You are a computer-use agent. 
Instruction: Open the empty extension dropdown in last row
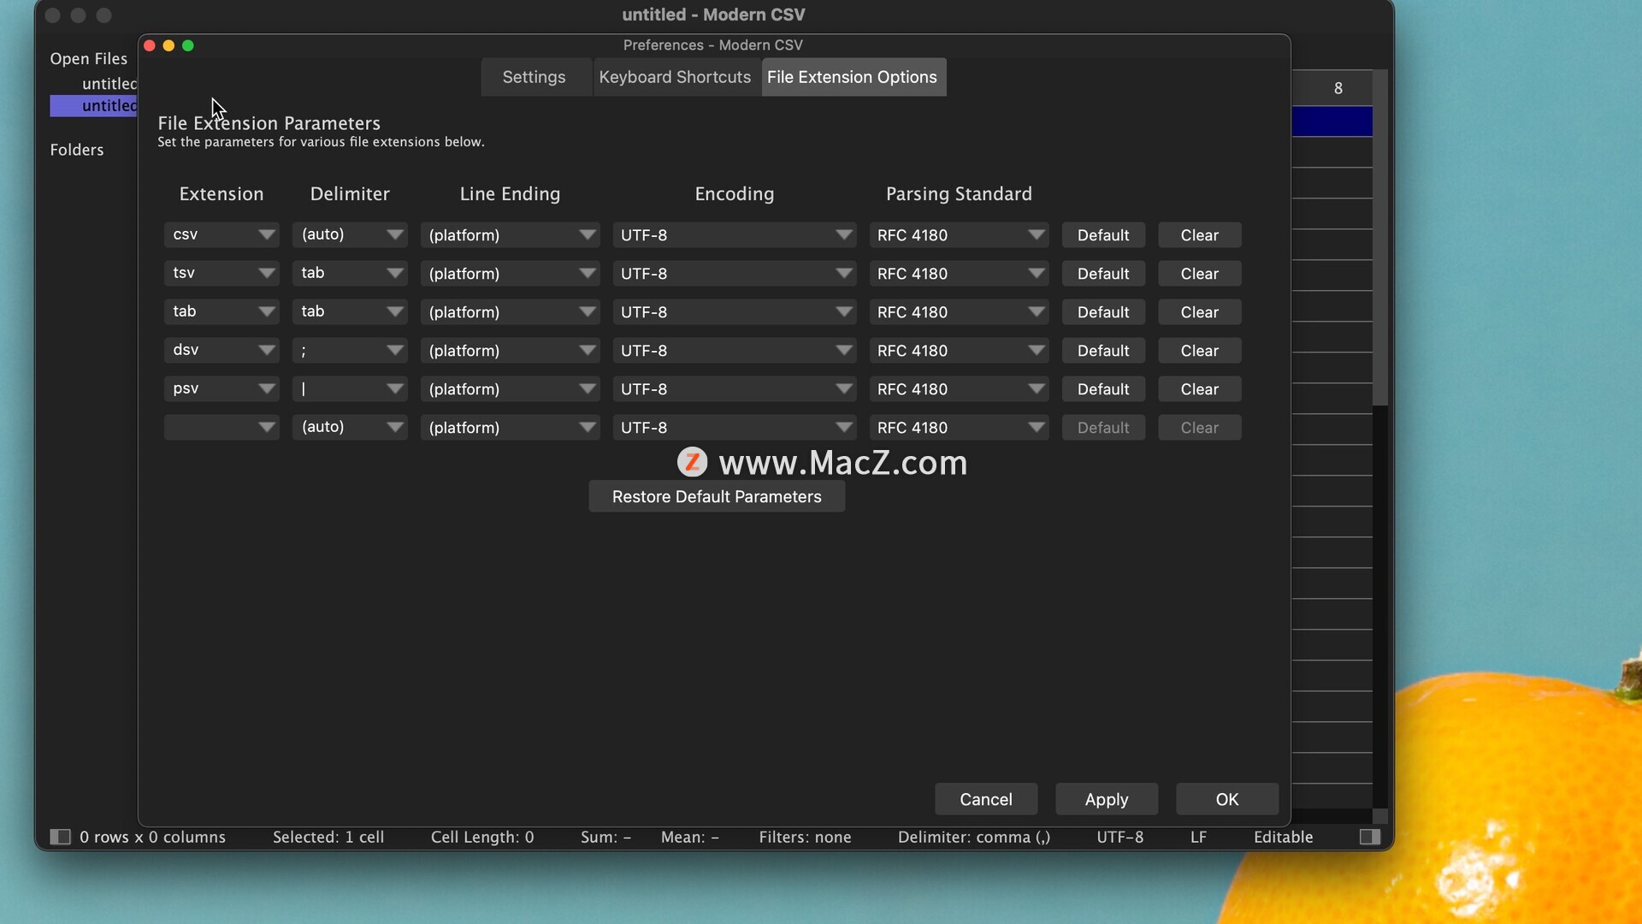221,427
